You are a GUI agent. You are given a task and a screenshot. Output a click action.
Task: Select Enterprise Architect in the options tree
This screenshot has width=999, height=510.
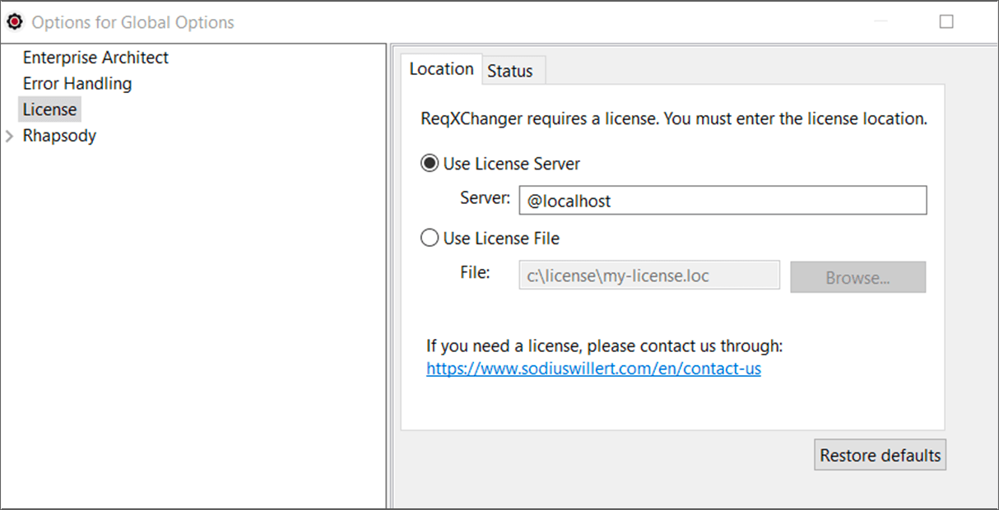click(95, 57)
